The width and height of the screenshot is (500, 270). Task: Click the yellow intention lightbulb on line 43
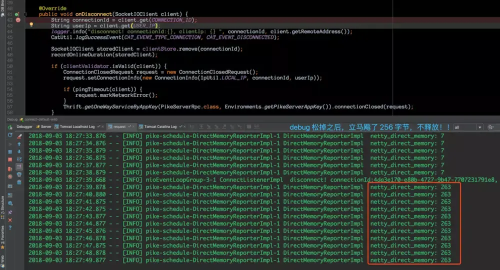tap(31, 24)
